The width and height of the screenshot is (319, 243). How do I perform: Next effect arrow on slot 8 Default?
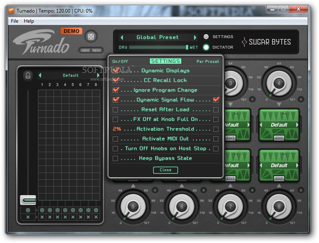[x=297, y=166]
